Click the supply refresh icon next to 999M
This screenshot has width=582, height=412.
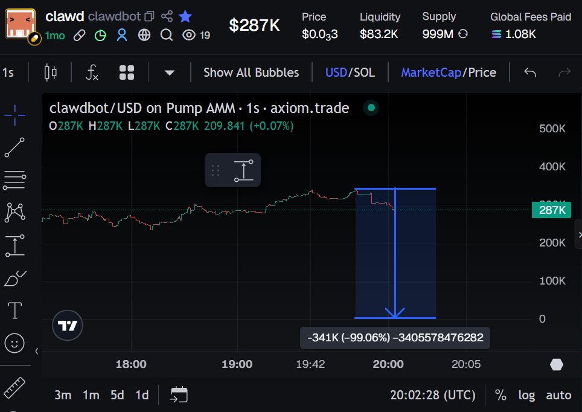coord(463,34)
